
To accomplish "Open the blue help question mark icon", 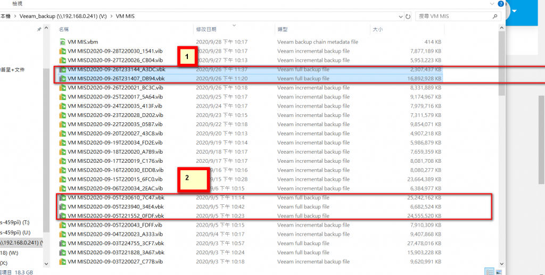I will tap(500, 4).
